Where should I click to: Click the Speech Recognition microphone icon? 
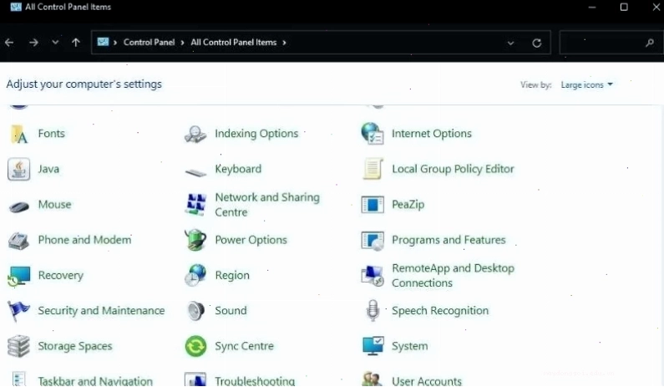373,310
